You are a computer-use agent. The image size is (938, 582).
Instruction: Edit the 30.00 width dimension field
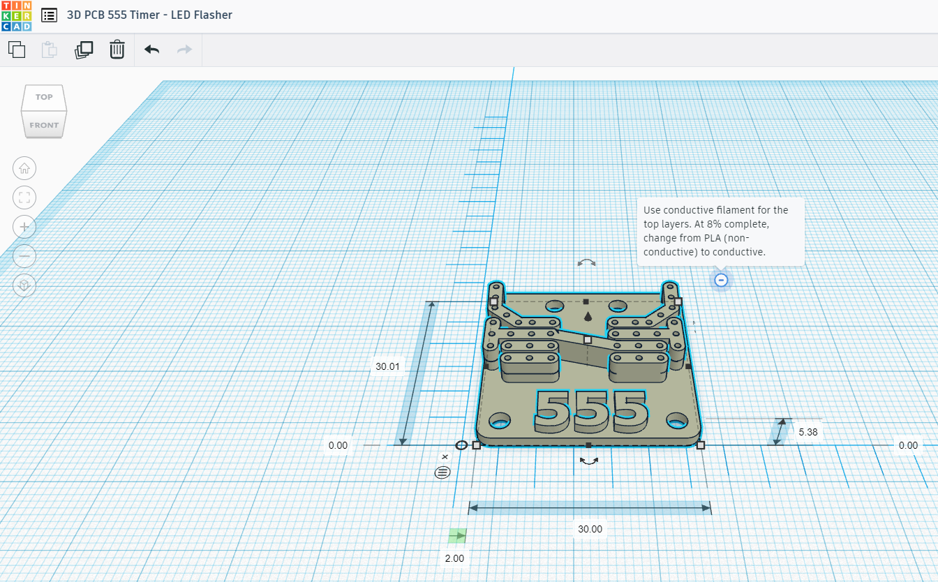[590, 529]
